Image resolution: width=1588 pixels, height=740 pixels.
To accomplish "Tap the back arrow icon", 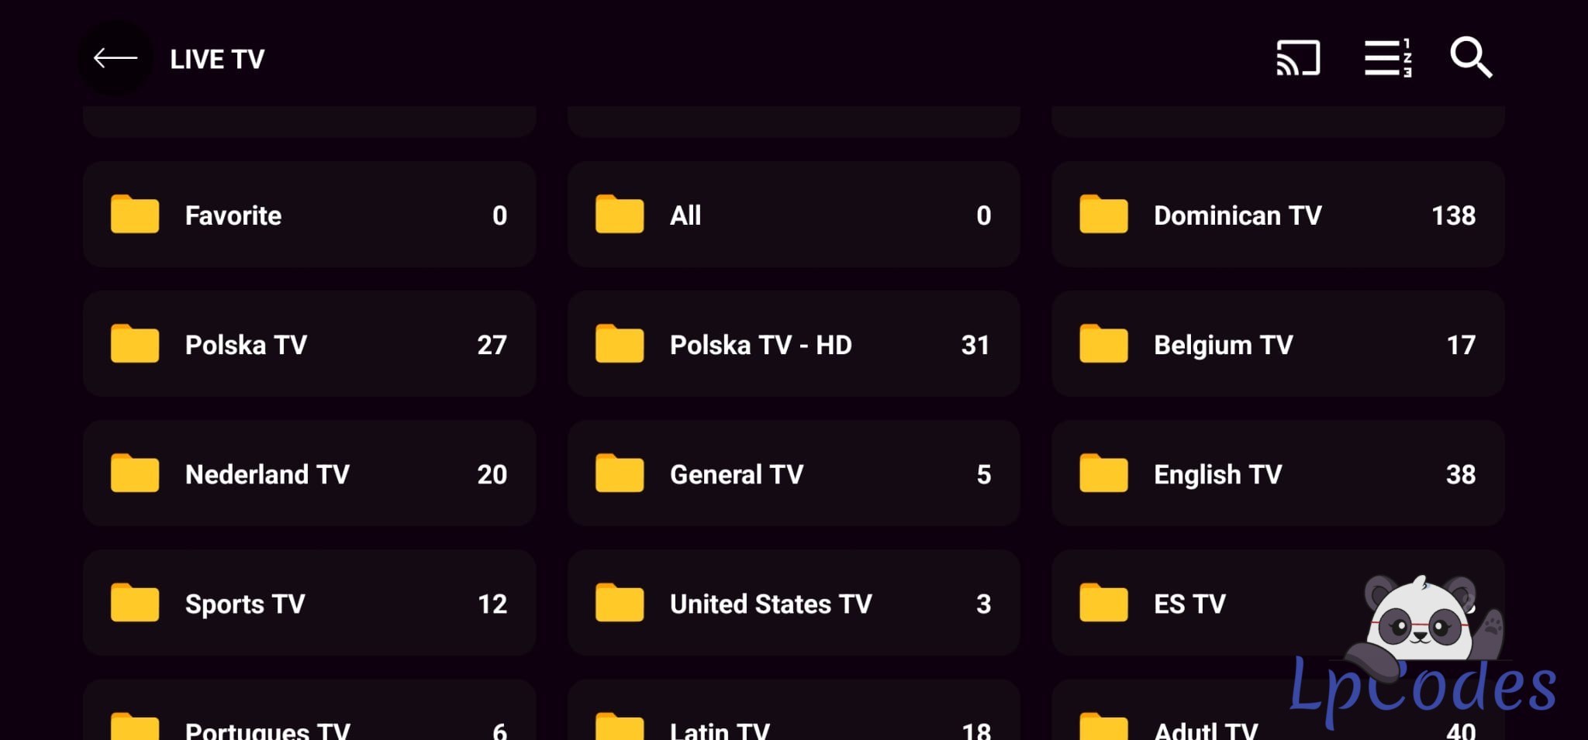I will [x=116, y=58].
